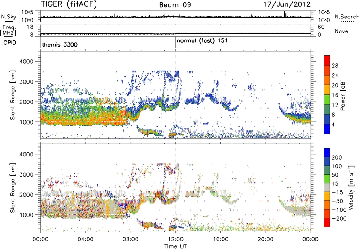The width and height of the screenshot is (359, 249).
Task: Click the green 12 dB segment of the power bar
Action: click(327, 100)
